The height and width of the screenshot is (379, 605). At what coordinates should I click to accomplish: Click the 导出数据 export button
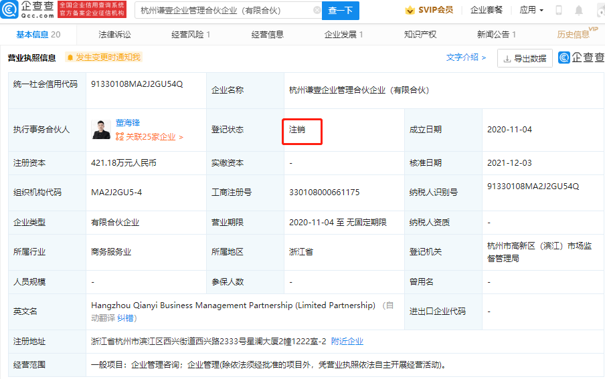[525, 58]
